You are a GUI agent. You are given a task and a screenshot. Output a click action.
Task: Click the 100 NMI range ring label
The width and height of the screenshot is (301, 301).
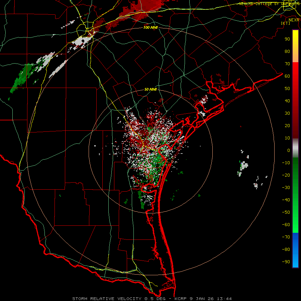click(150, 27)
